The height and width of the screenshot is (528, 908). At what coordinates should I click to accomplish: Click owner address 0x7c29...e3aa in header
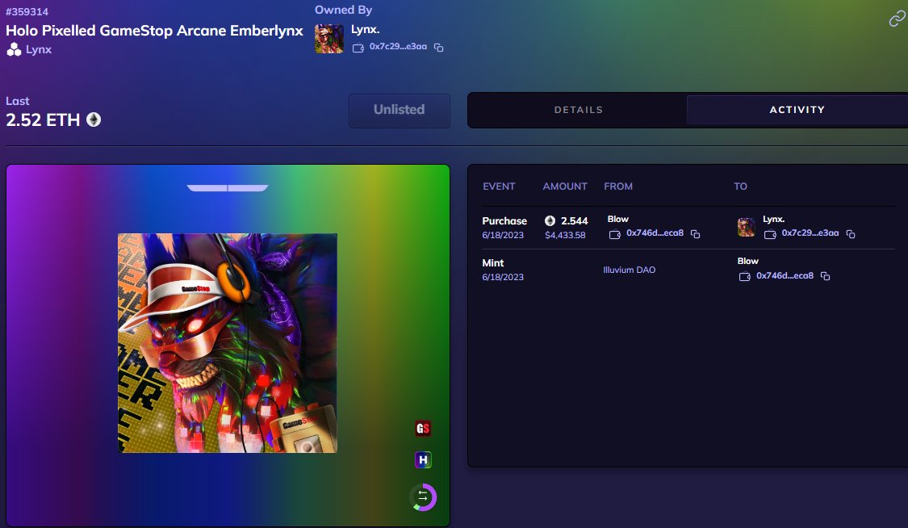(x=398, y=46)
